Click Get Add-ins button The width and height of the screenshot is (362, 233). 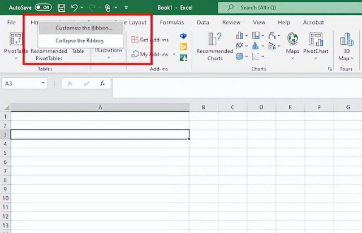tap(150, 40)
